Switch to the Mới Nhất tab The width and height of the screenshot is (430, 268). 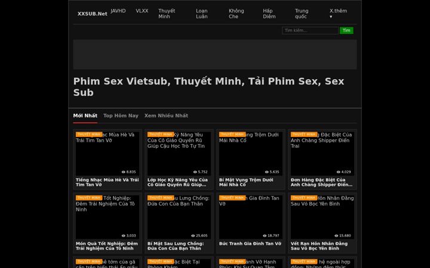click(85, 116)
